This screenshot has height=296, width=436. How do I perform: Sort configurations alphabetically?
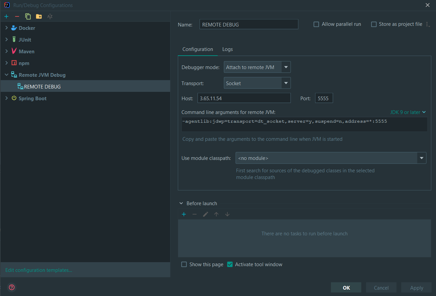pos(50,16)
